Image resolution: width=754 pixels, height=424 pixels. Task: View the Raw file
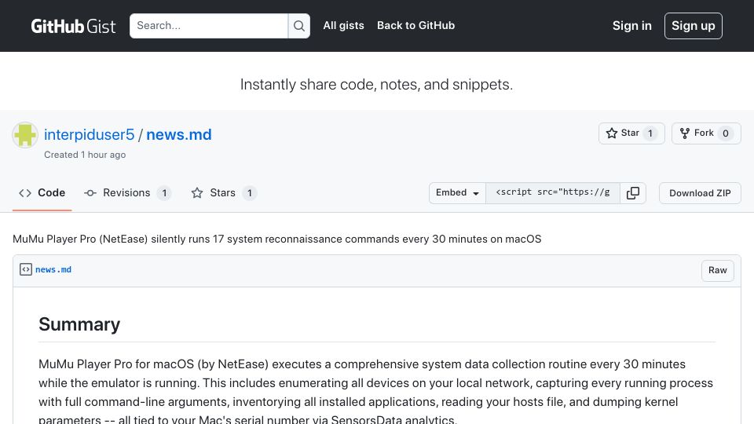(x=717, y=270)
